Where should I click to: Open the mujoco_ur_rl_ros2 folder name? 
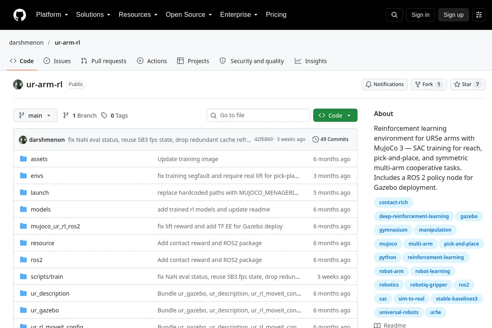click(x=55, y=226)
